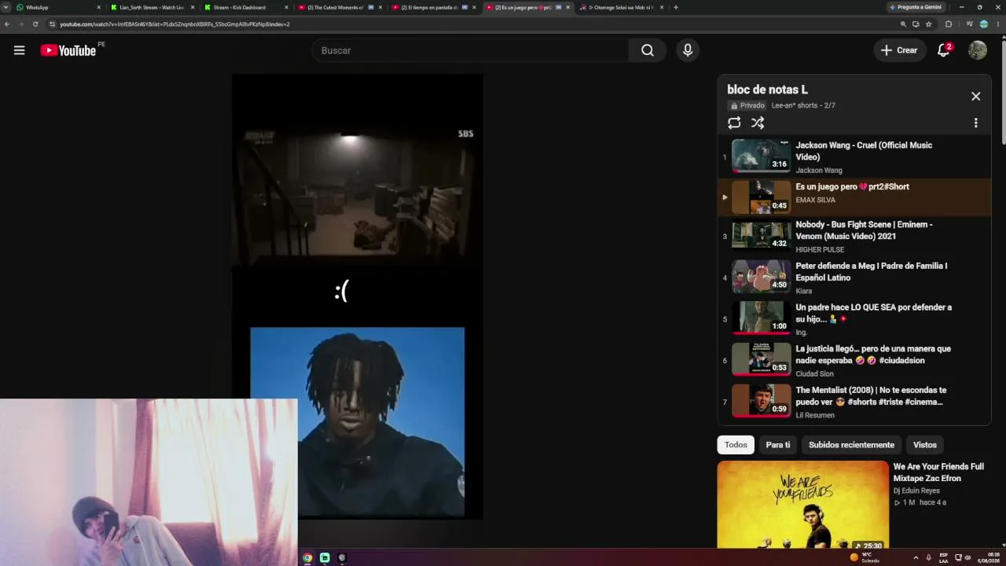This screenshot has width=1006, height=566.
Task: Go to the YouTube home logo
Action: (68, 50)
